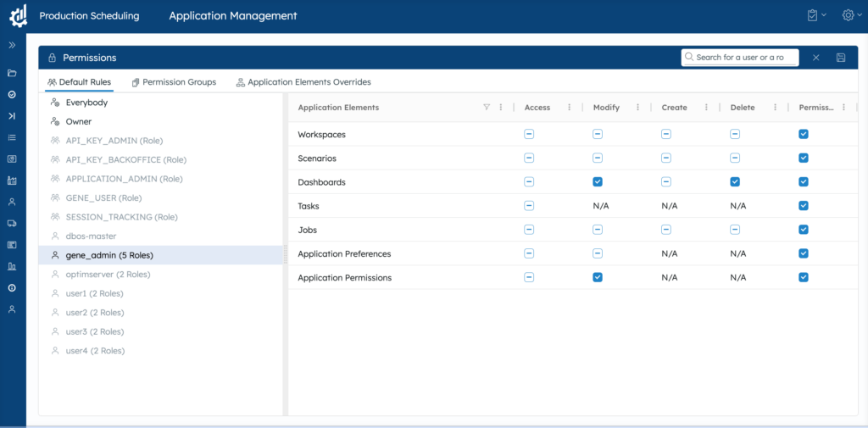The height and width of the screenshot is (428, 868).
Task: Open Application Elements column menu dots
Action: pyautogui.click(x=501, y=108)
